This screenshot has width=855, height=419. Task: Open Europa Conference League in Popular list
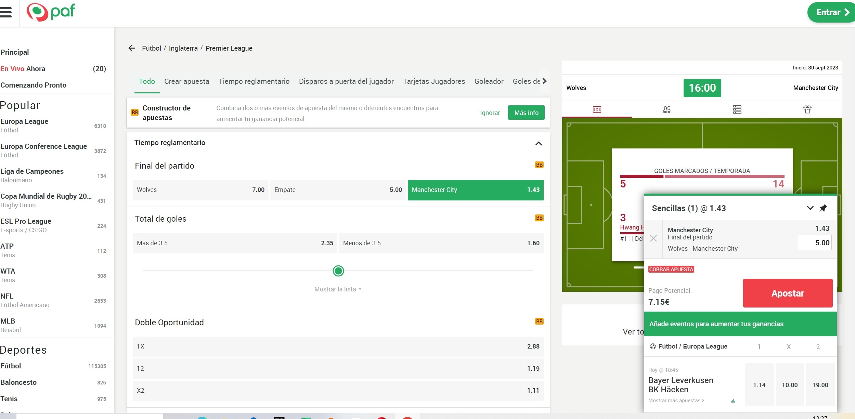click(53, 150)
